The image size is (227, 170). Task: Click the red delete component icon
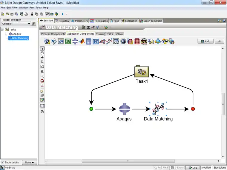point(42,81)
